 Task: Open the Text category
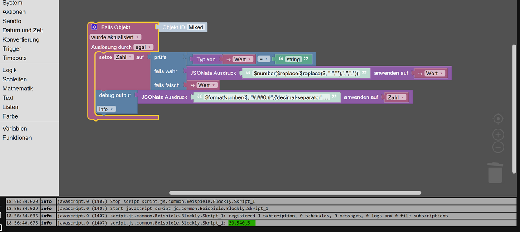point(8,97)
